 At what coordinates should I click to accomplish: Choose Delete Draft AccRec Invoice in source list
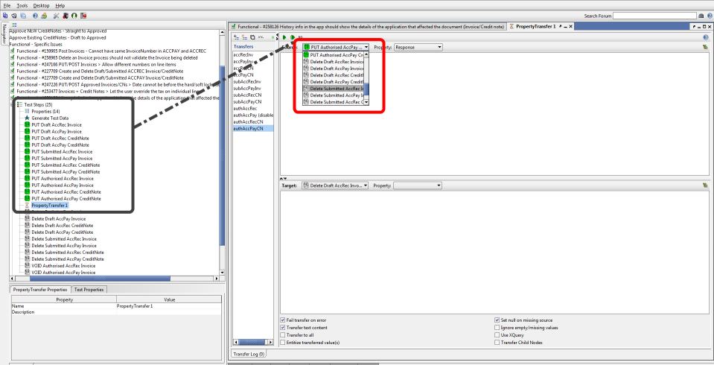334,62
